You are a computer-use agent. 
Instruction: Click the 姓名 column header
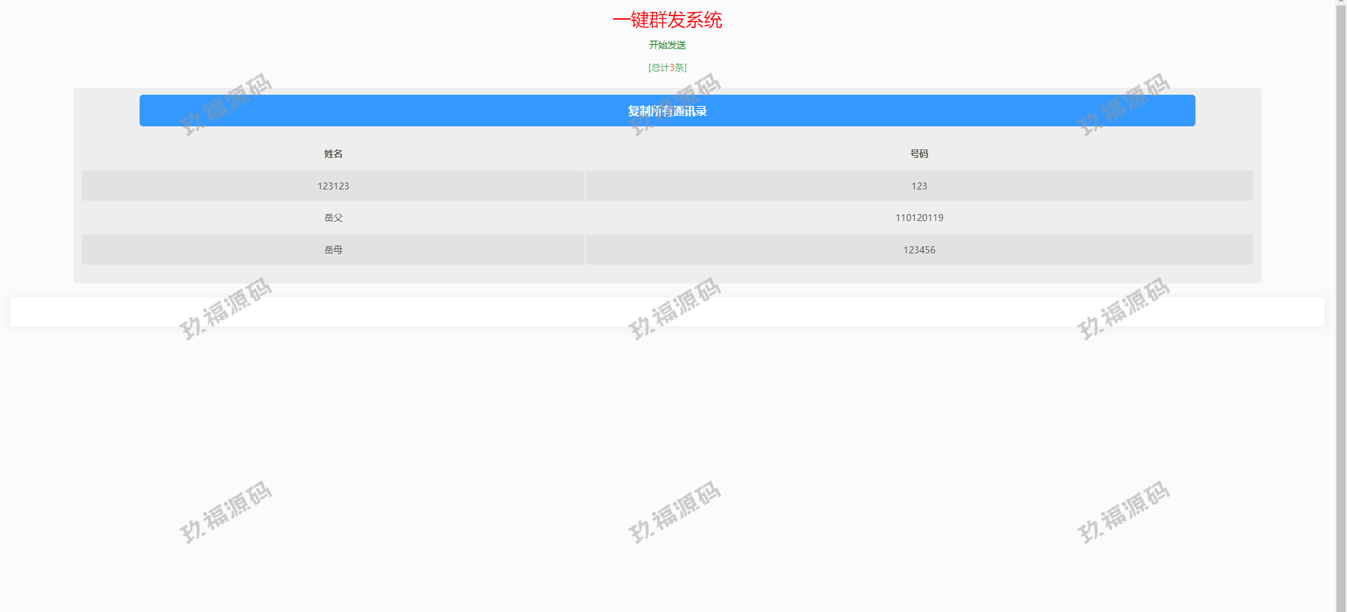pos(333,154)
